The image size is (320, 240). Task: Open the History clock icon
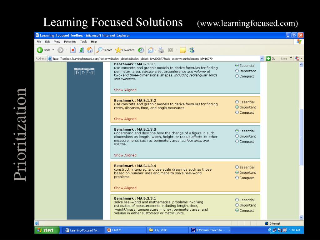point(141,50)
